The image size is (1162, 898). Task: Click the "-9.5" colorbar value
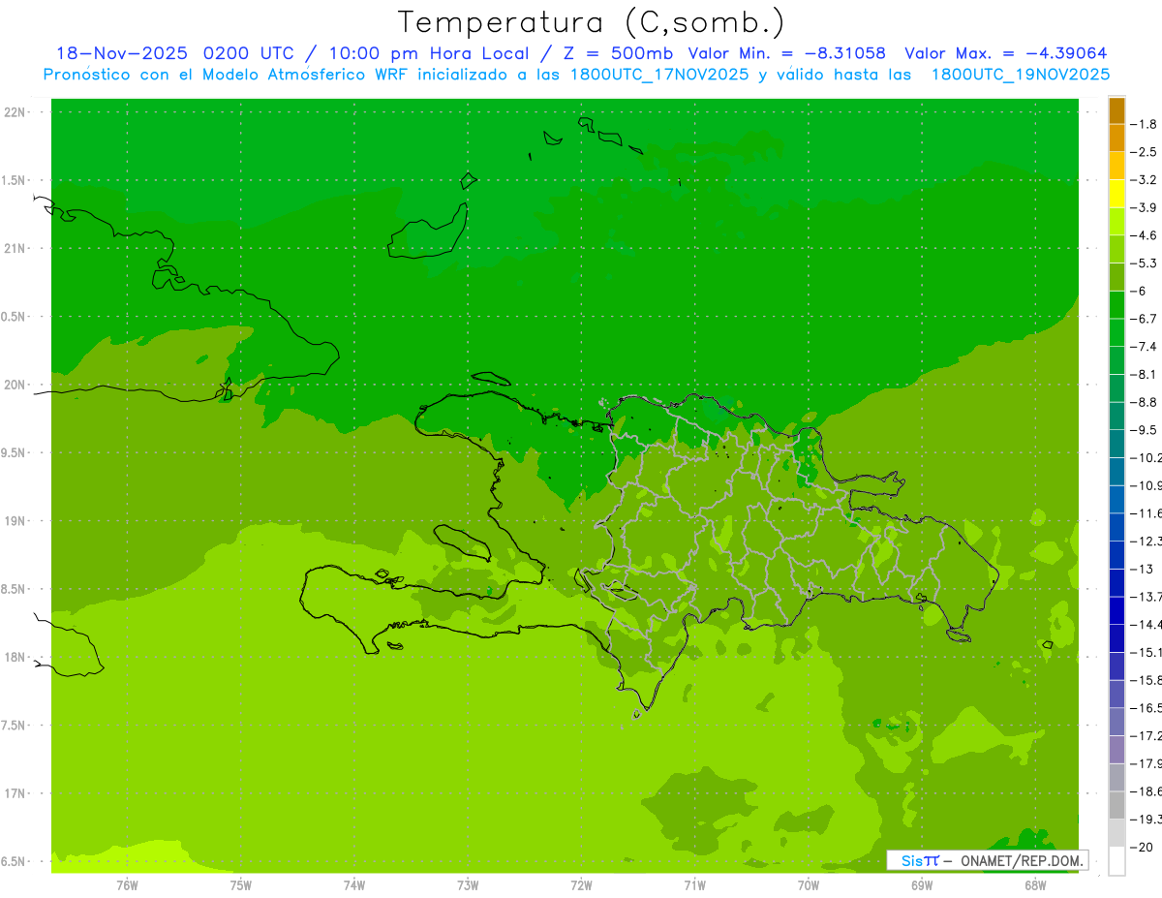click(1144, 429)
